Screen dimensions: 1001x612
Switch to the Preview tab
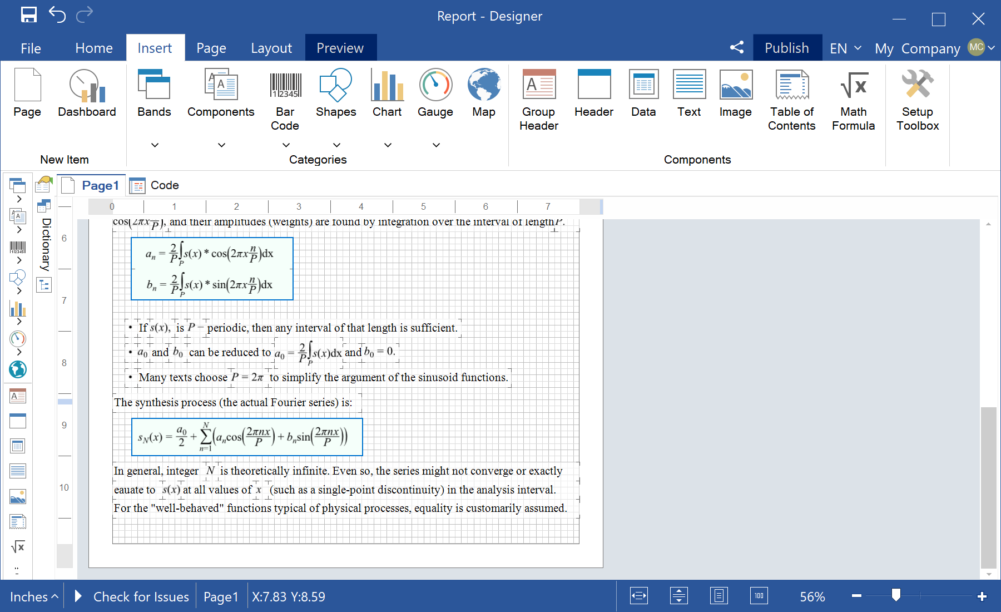(340, 48)
